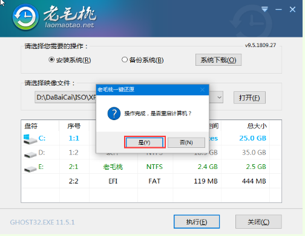The image size is (305, 236).
Task: Click the NTFS cell in E: row
Action: point(154,167)
